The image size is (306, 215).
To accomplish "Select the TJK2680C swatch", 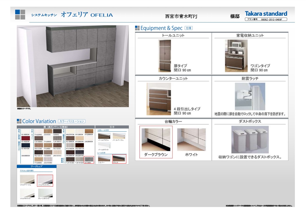I will click(x=48, y=152).
